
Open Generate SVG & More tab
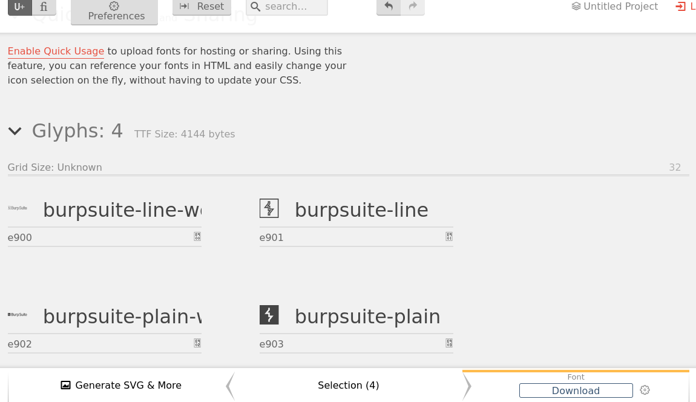pyautogui.click(x=120, y=385)
